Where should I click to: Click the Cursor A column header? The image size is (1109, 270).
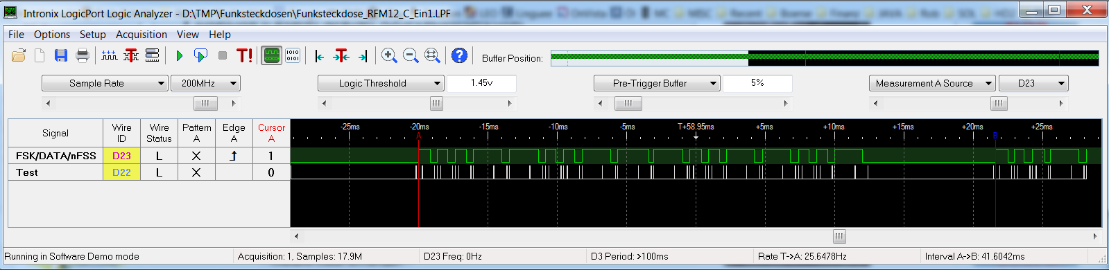coord(271,133)
